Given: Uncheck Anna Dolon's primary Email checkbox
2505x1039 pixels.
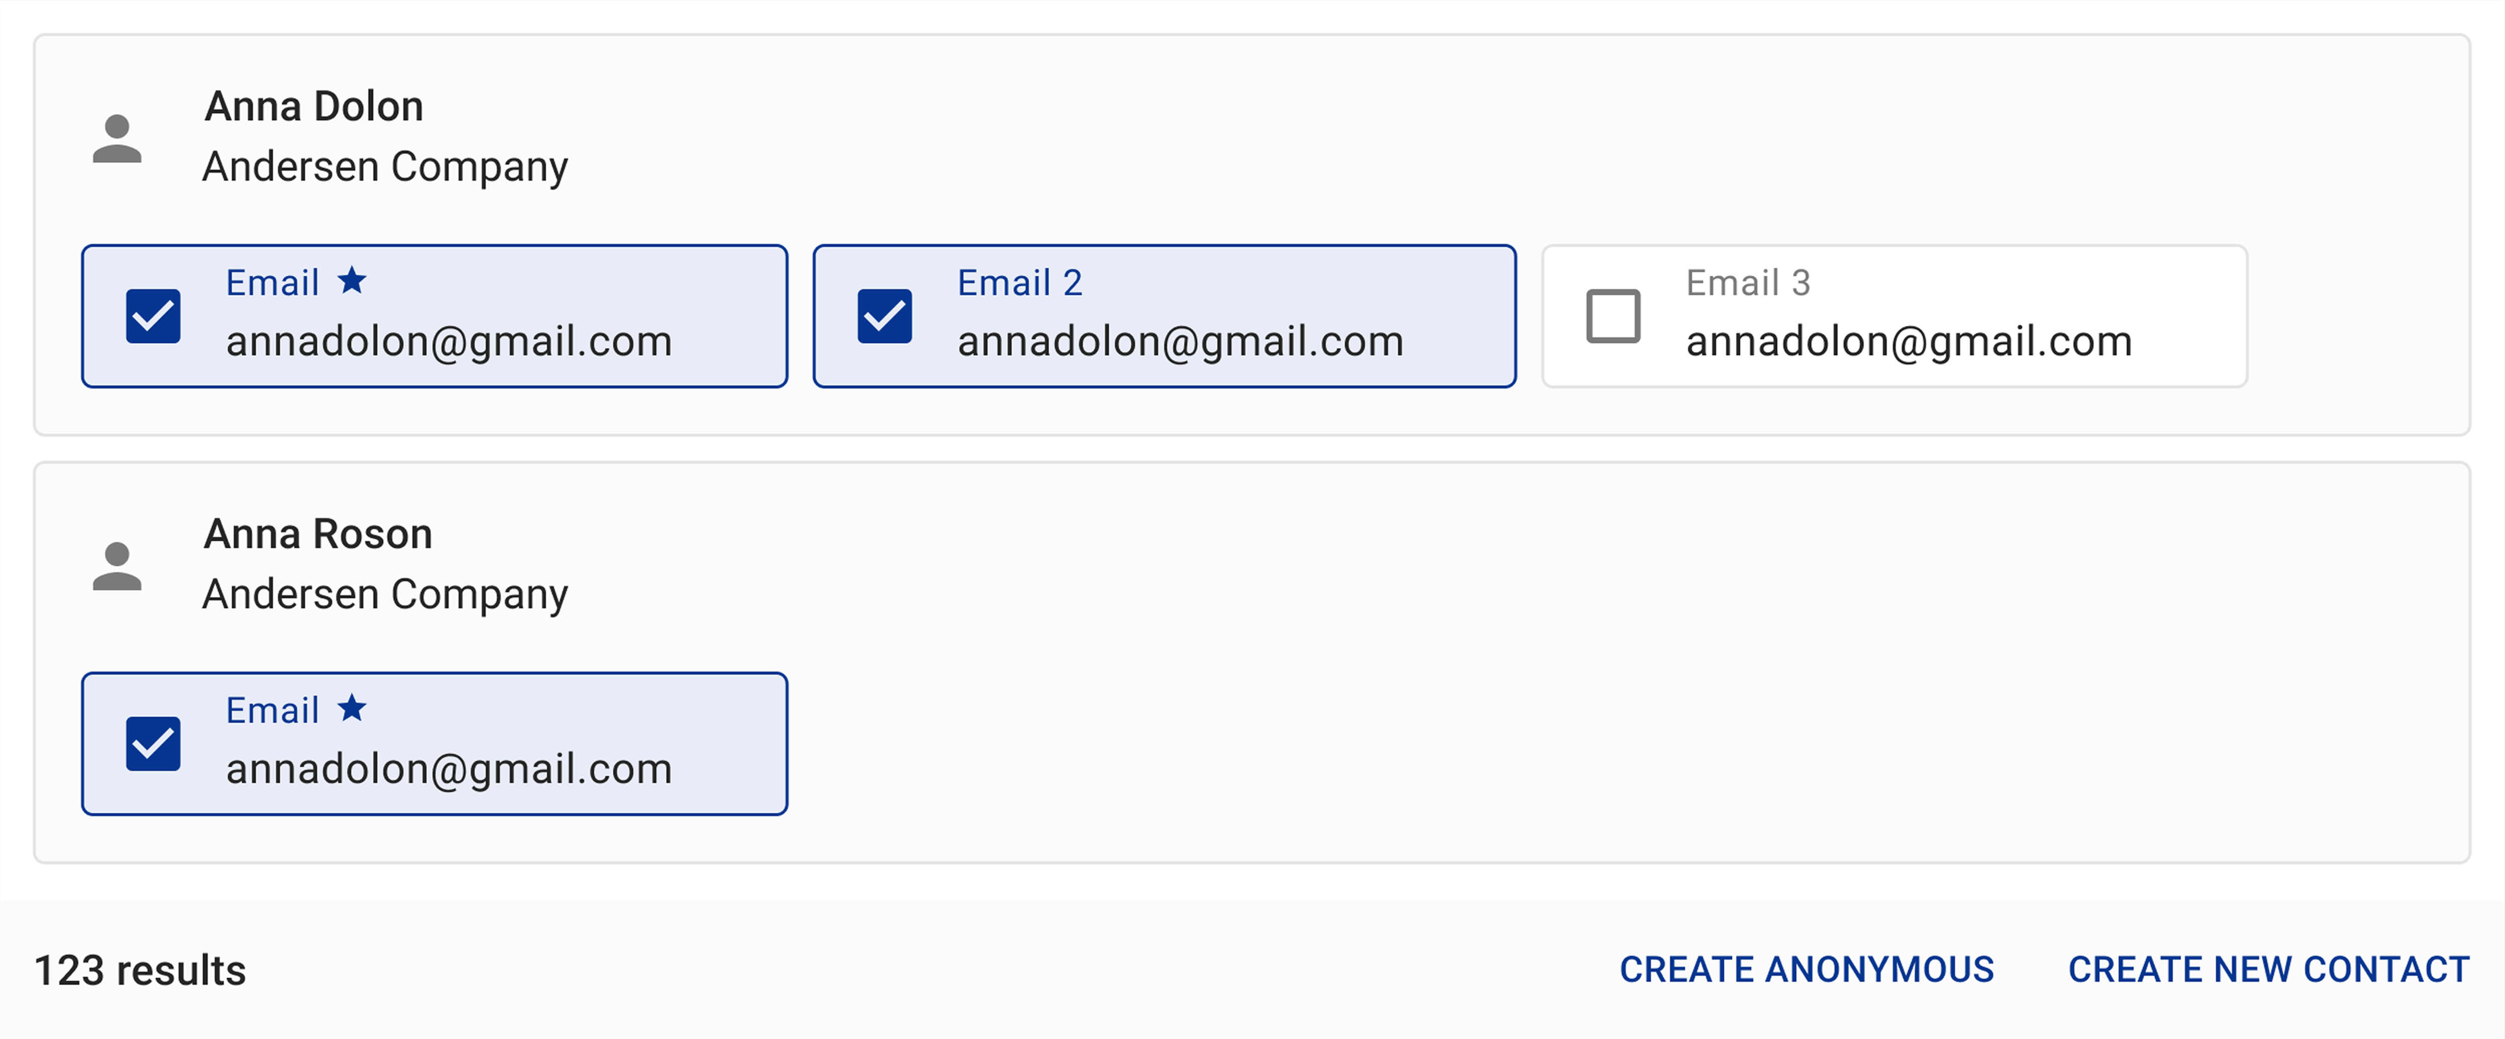Looking at the screenshot, I should (x=154, y=316).
